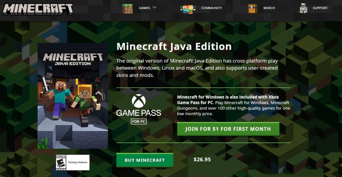
Task: Click Join for $1 for First Month button
Action: tap(228, 129)
